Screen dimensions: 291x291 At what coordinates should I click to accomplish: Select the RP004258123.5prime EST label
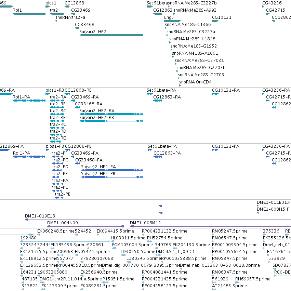click(x=164, y=286)
